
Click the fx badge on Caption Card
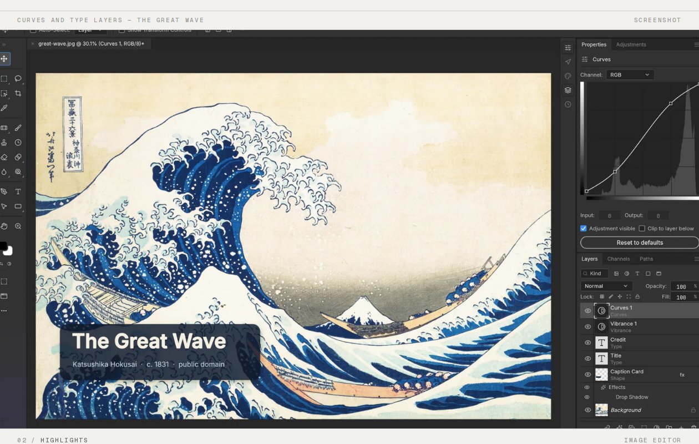(x=682, y=375)
